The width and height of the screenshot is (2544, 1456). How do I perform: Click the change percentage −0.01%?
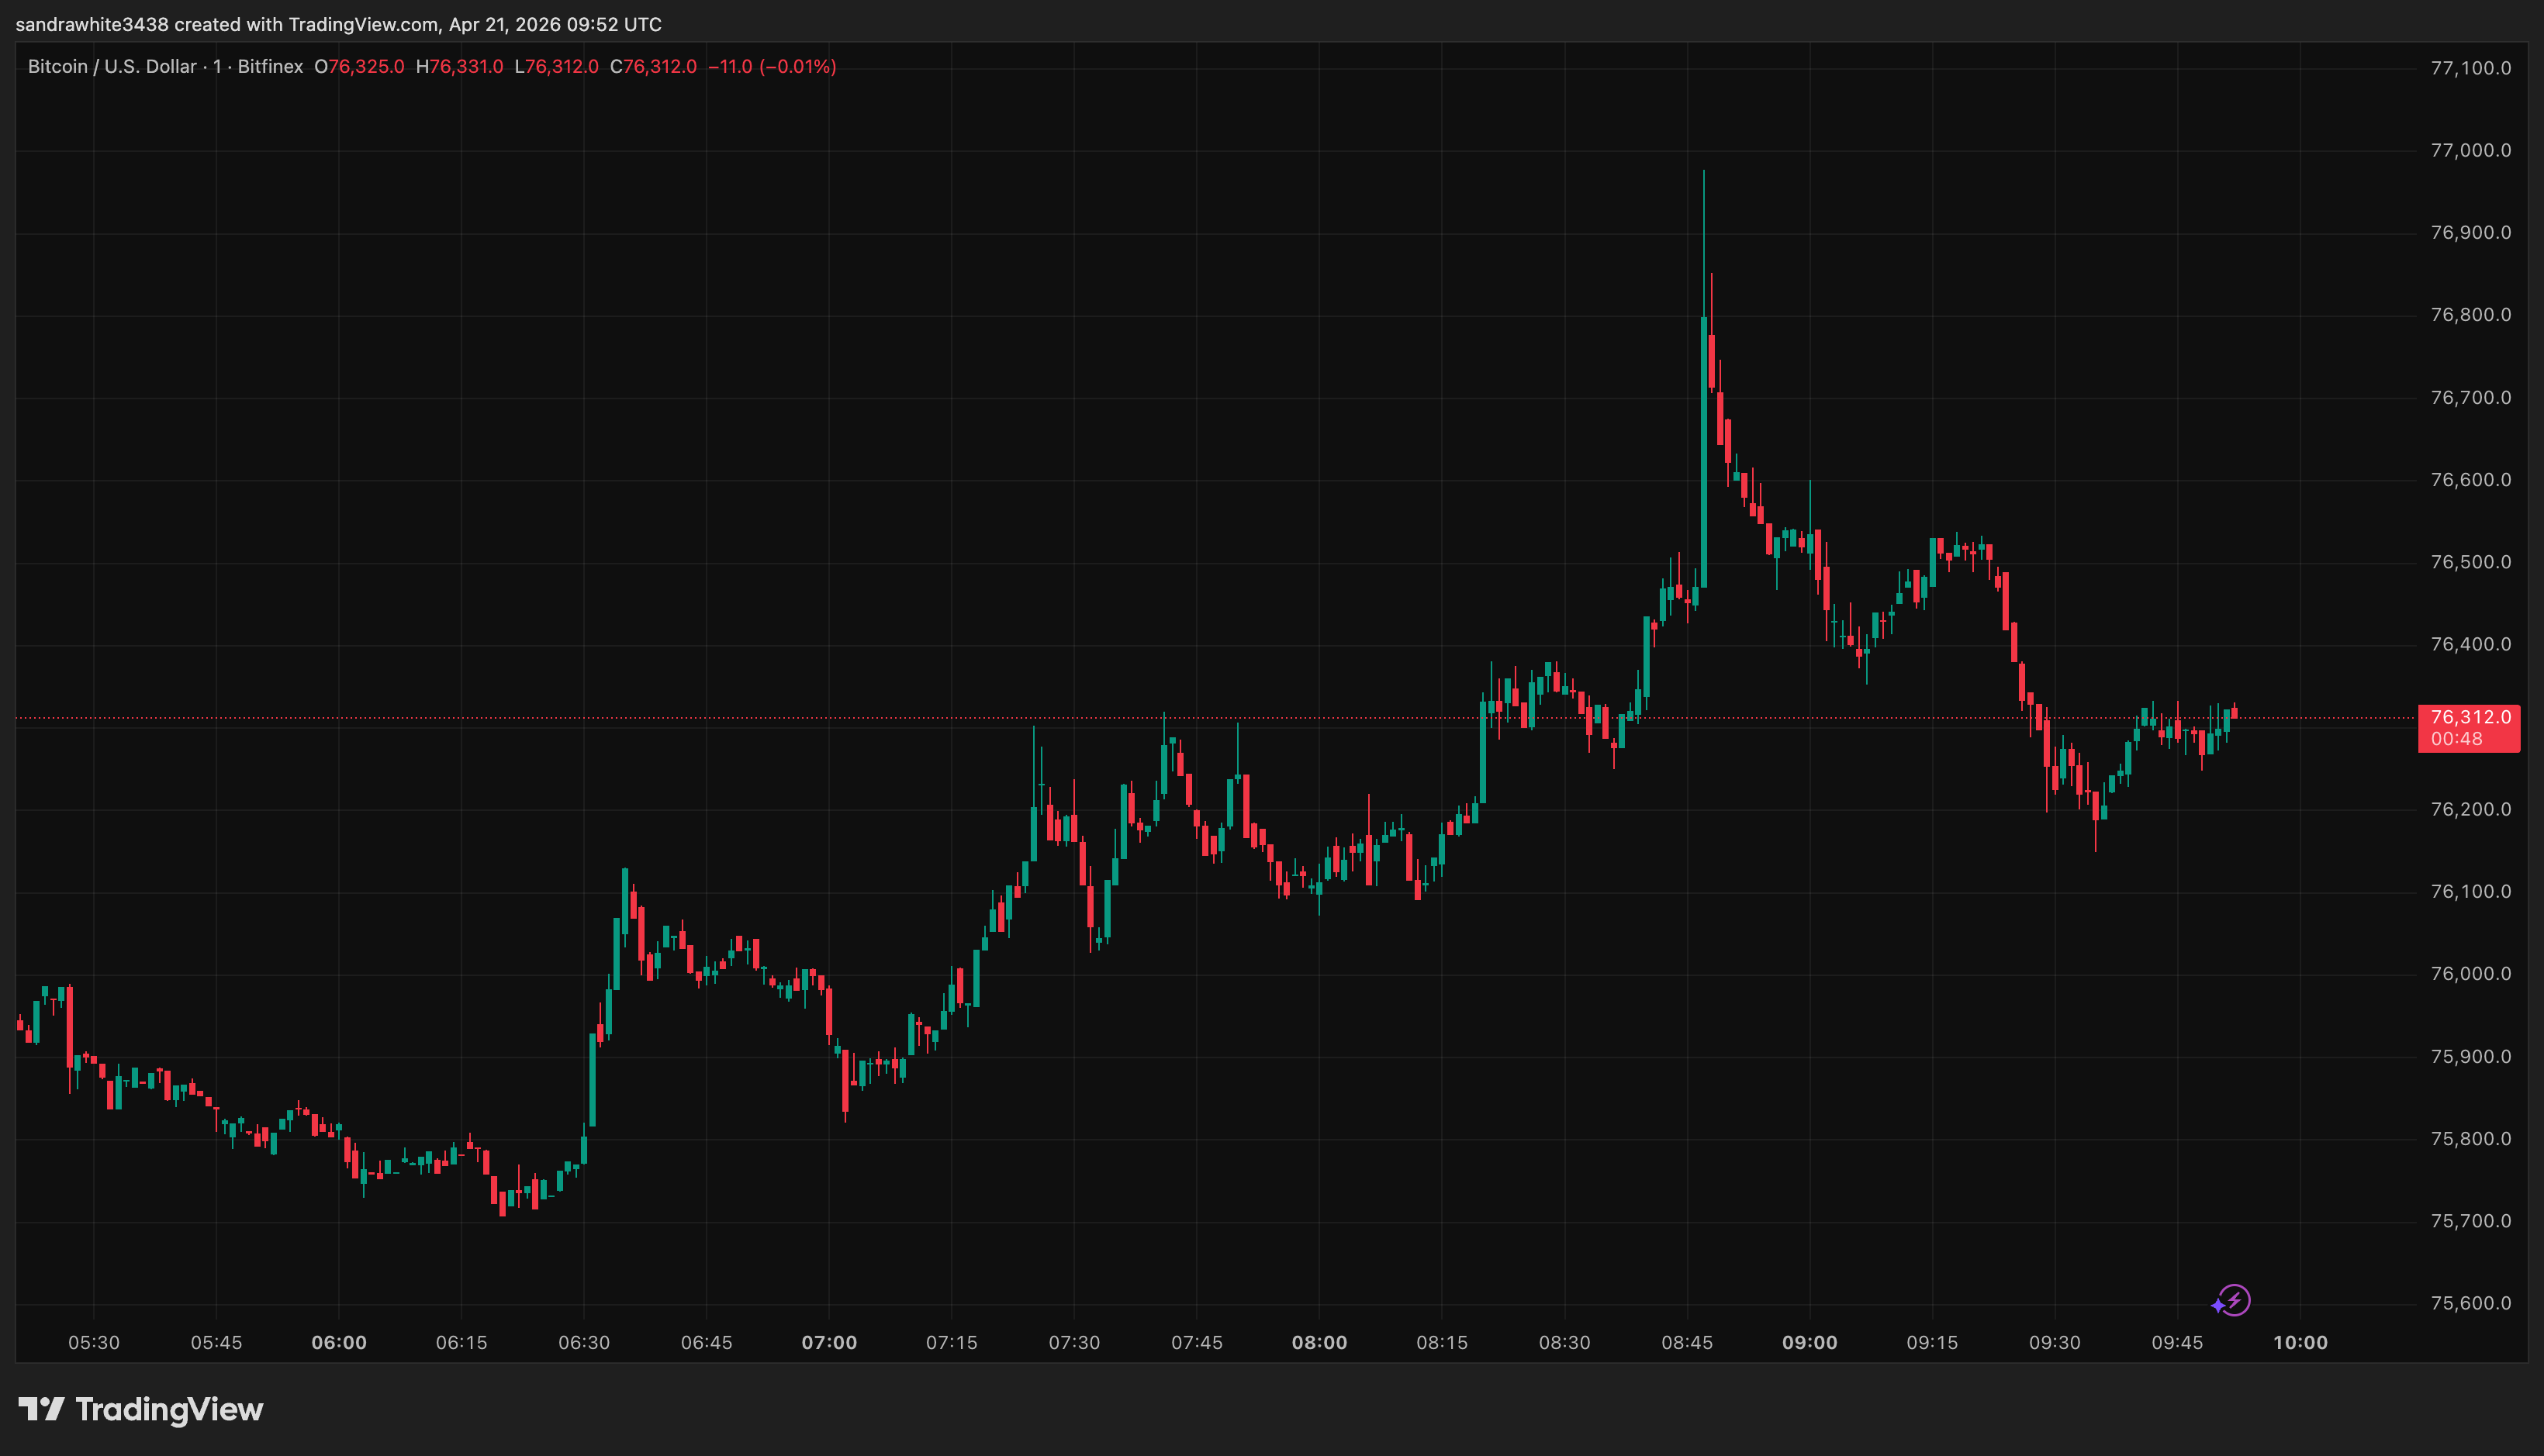coord(800,67)
